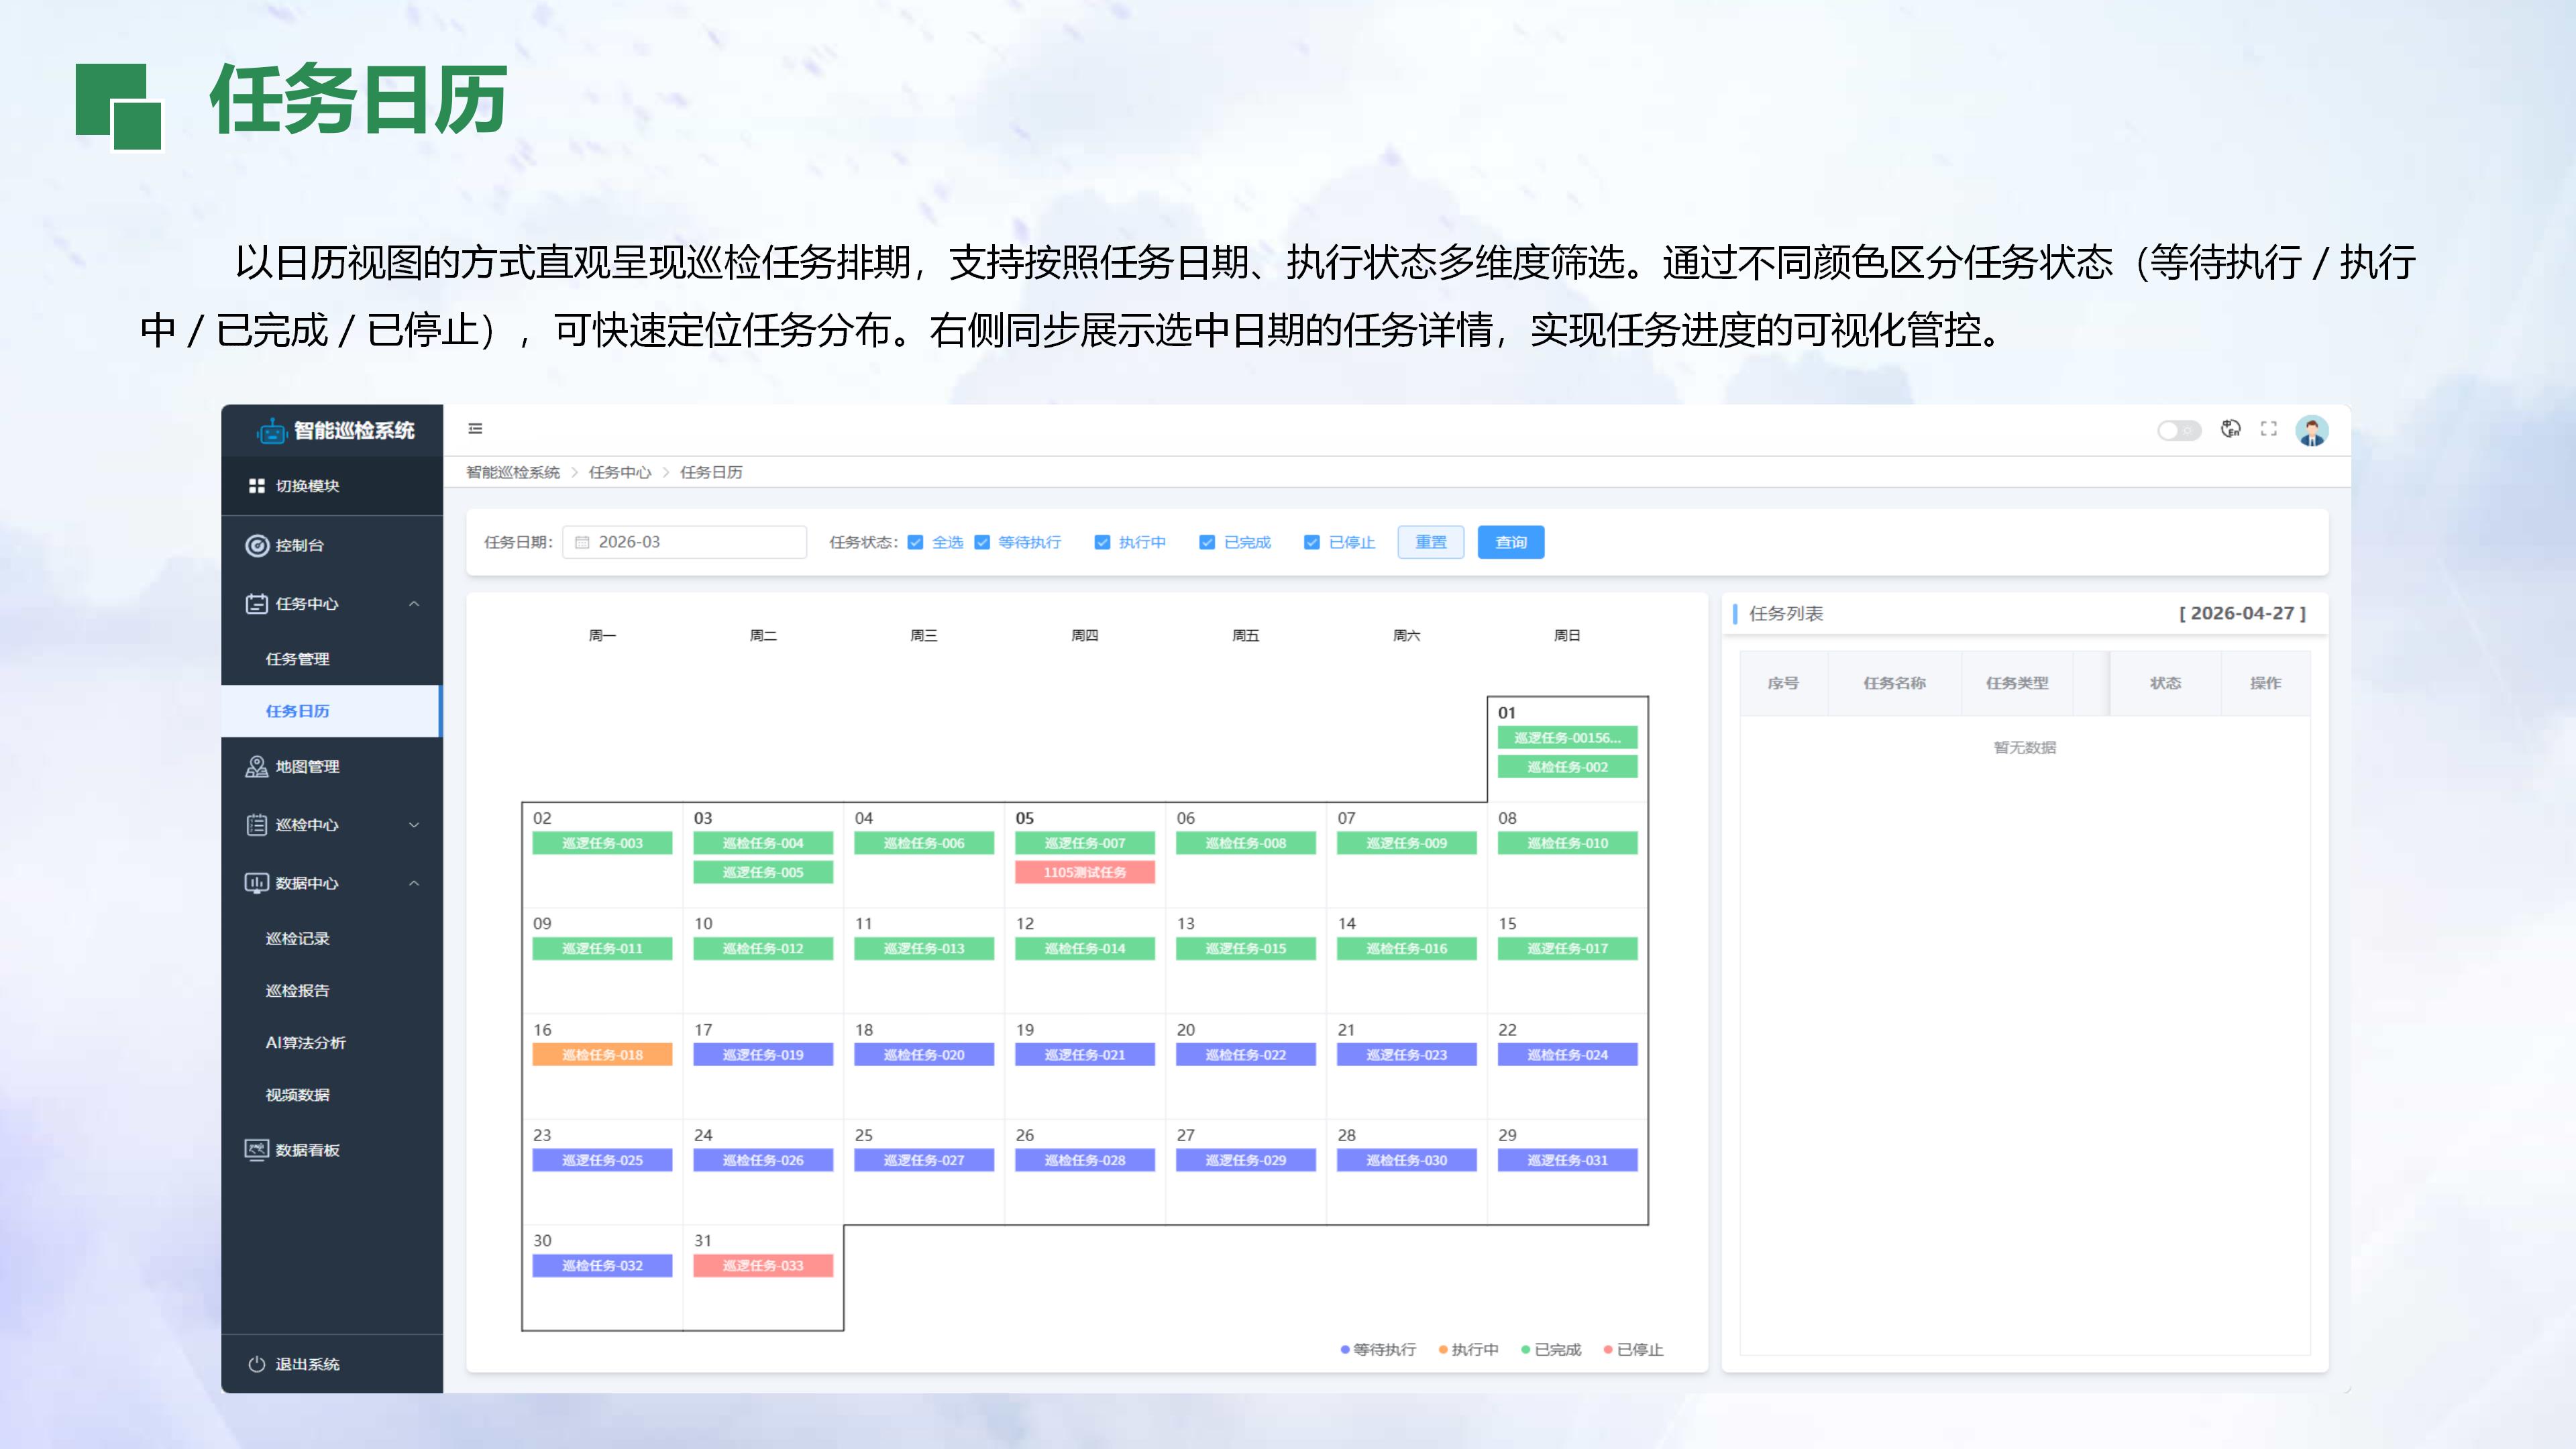Click the 巡逻任务-021 task bar
The image size is (2576, 1449).
pos(1085,1054)
